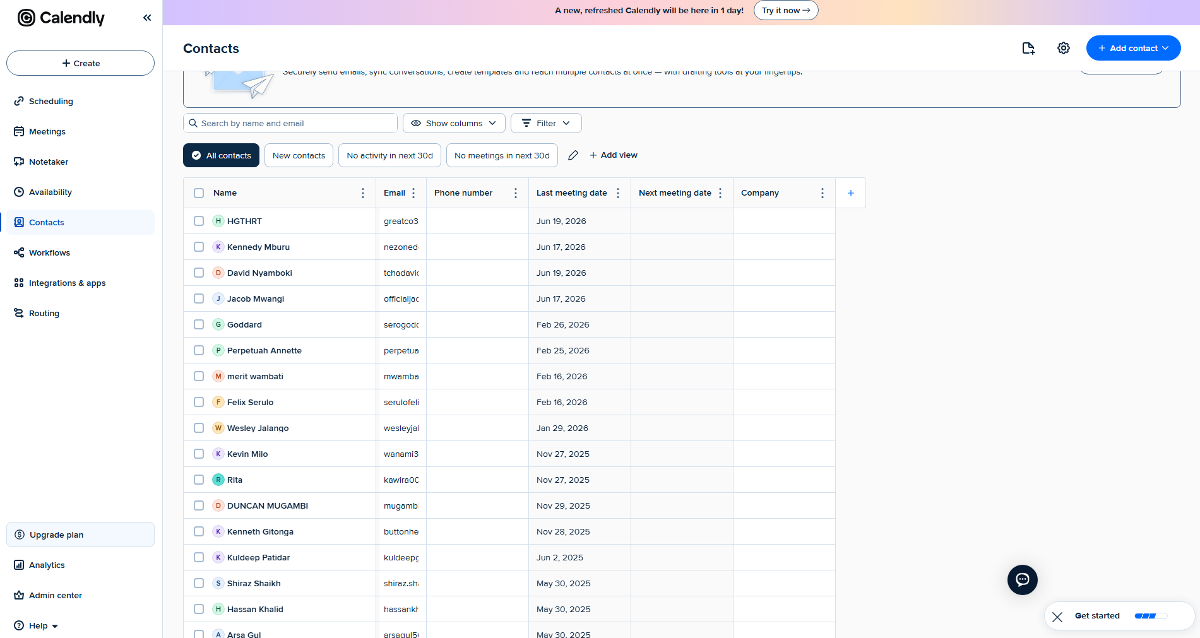Image resolution: width=1200 pixels, height=638 pixels.
Task: Open the Email column options menu
Action: pos(413,193)
